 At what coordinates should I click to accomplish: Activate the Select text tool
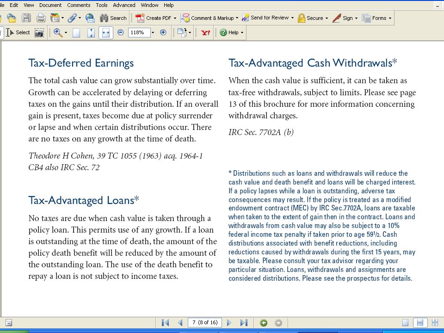pyautogui.click(x=18, y=32)
